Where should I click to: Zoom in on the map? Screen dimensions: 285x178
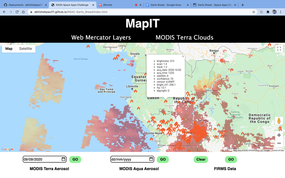[279, 135]
